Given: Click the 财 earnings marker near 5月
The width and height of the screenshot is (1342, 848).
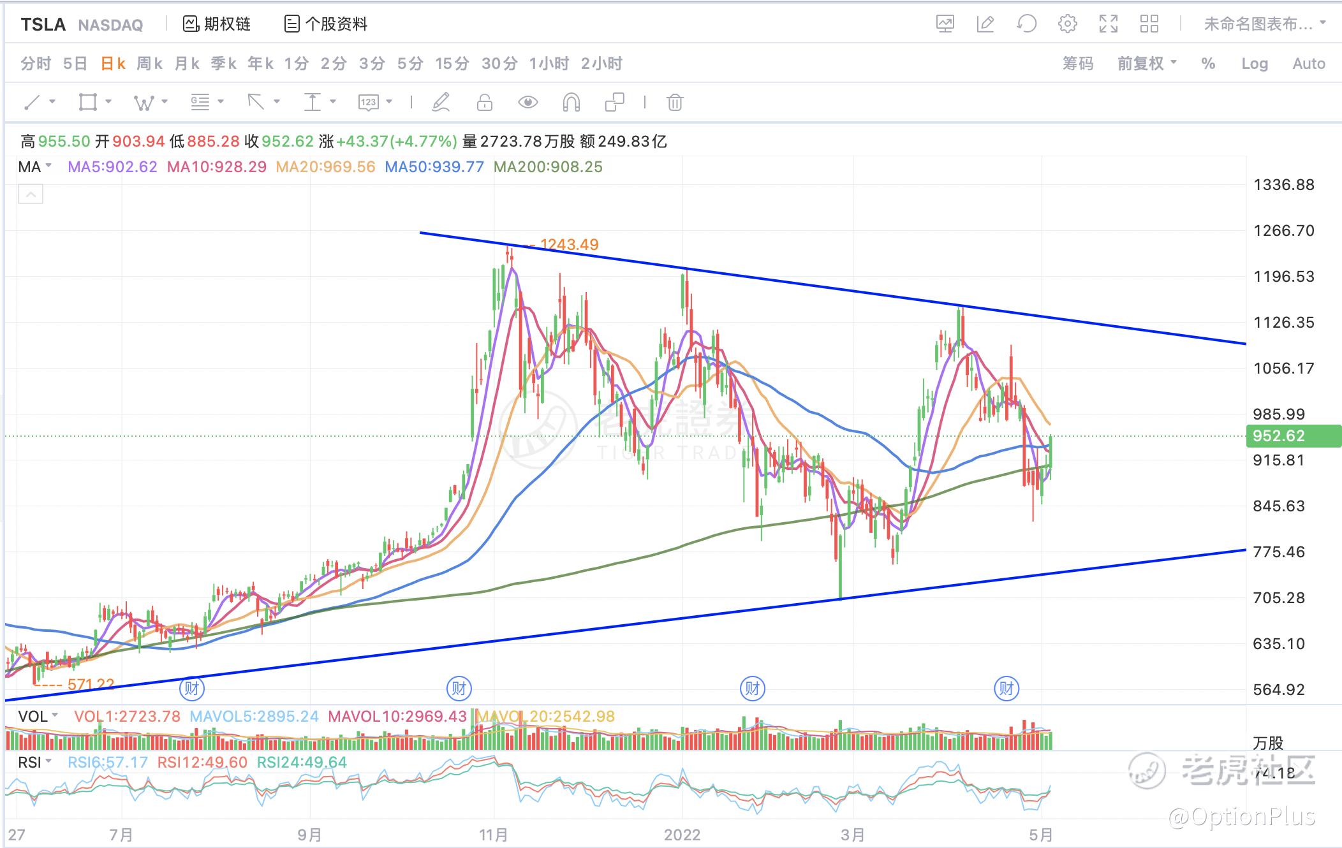Looking at the screenshot, I should point(1006,689).
